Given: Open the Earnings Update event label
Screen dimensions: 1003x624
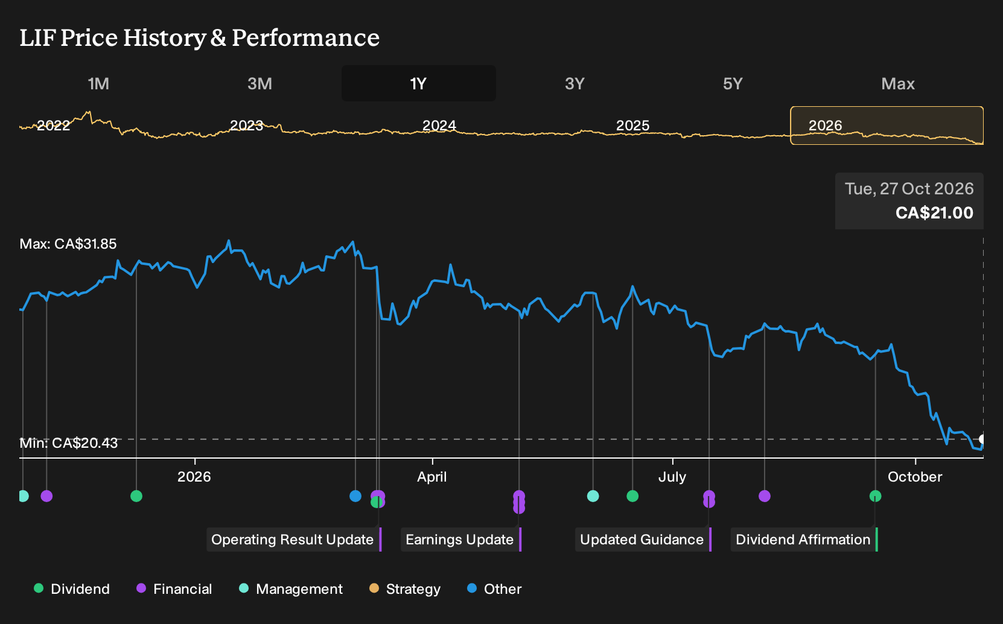Looking at the screenshot, I should click(x=461, y=540).
